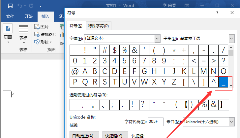Open the 子集(U) subset dropdown arrow
240x138 pixels.
pos(231,39)
